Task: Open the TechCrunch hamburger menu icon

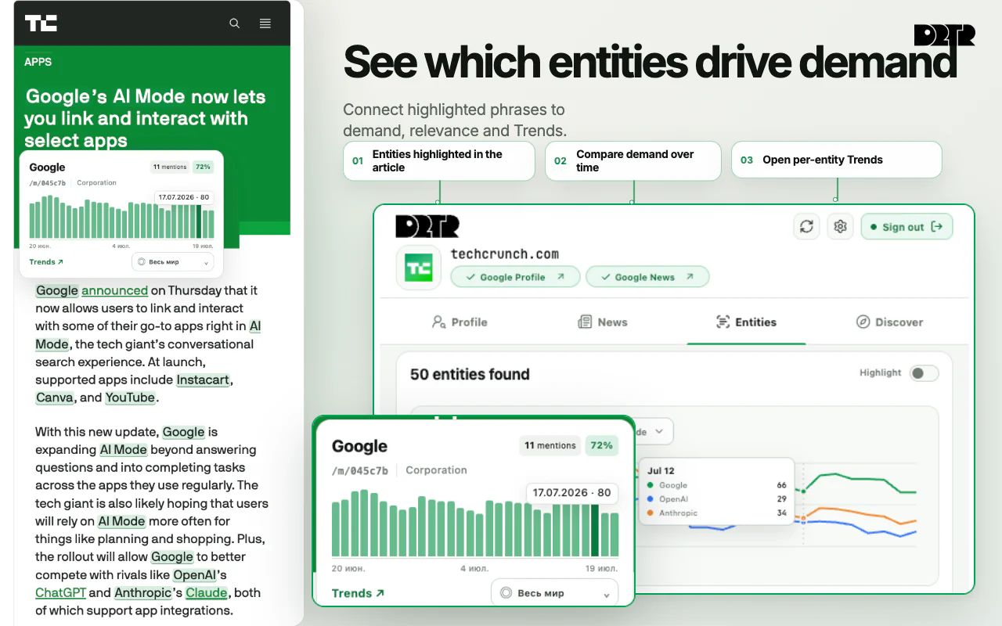Action: [x=265, y=23]
